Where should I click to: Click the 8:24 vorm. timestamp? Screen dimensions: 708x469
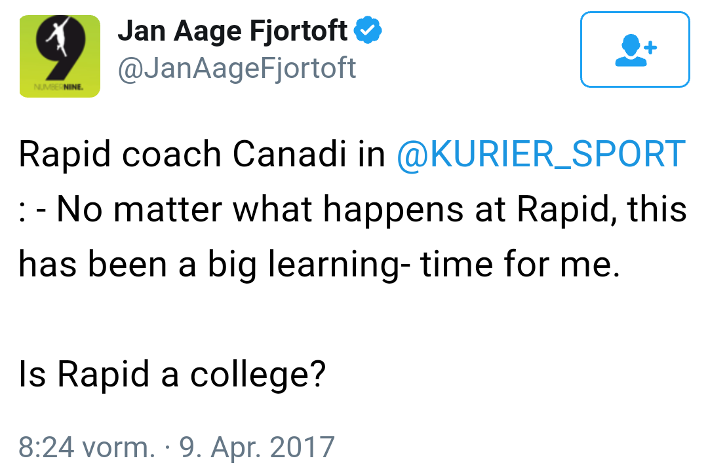pos(87,447)
